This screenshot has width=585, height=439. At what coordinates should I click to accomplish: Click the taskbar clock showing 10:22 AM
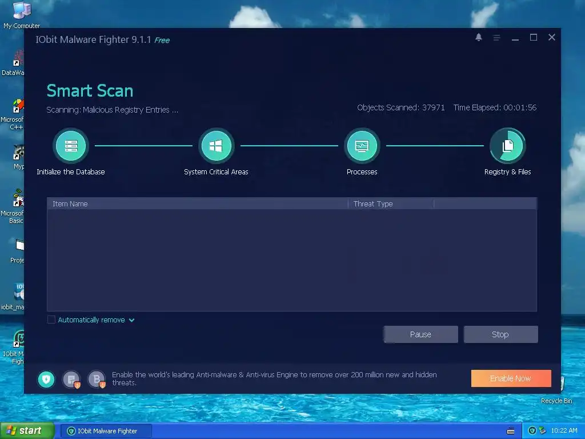click(564, 431)
